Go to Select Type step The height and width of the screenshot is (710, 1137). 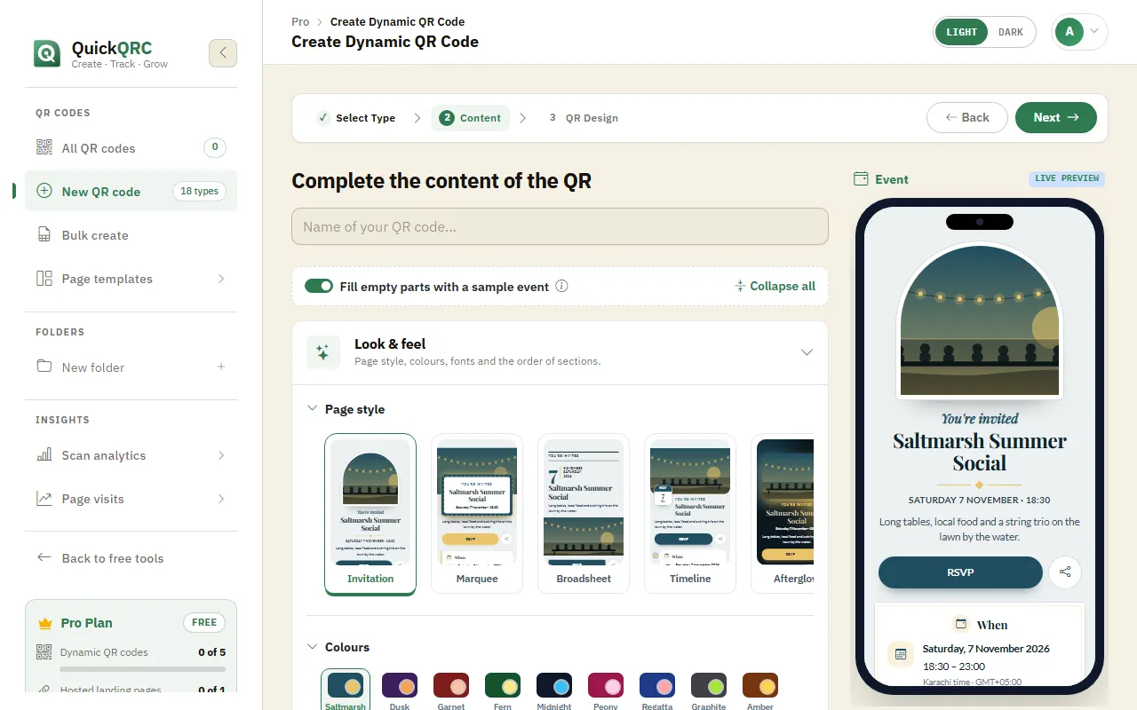click(x=356, y=117)
